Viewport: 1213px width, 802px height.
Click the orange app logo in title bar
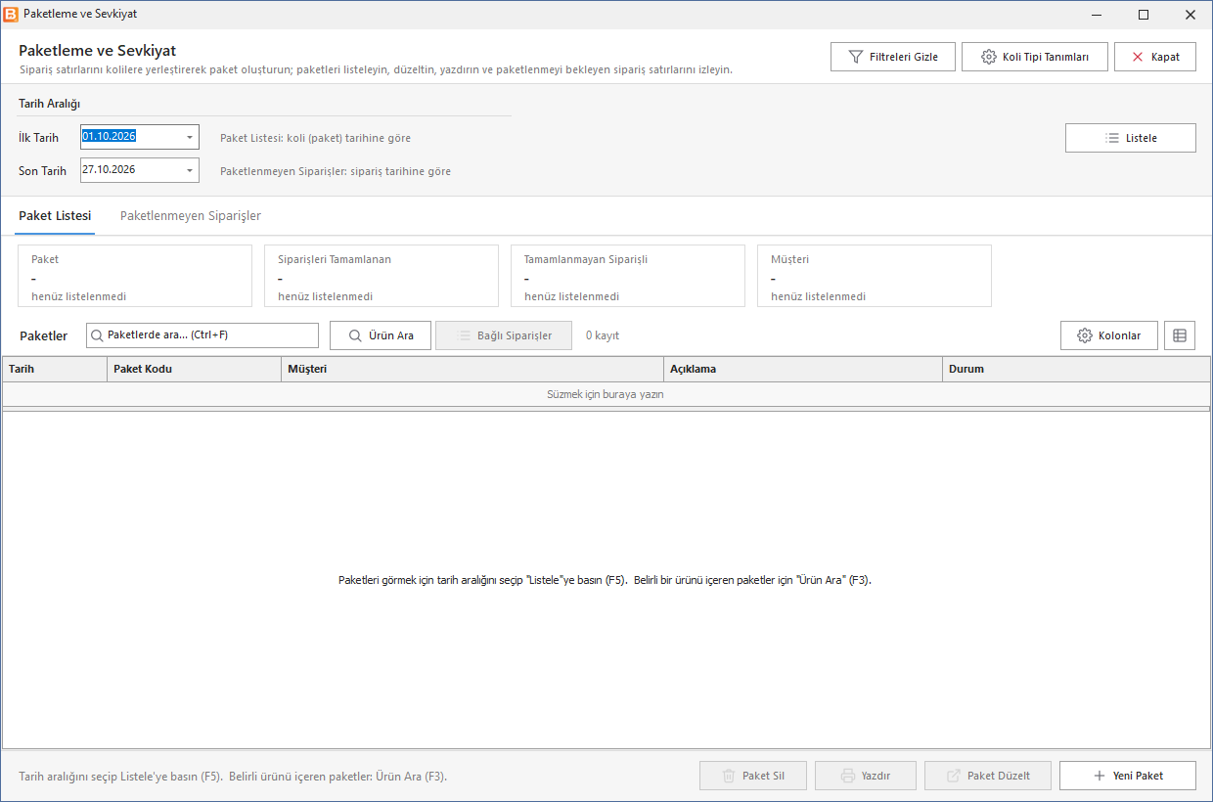pos(11,15)
